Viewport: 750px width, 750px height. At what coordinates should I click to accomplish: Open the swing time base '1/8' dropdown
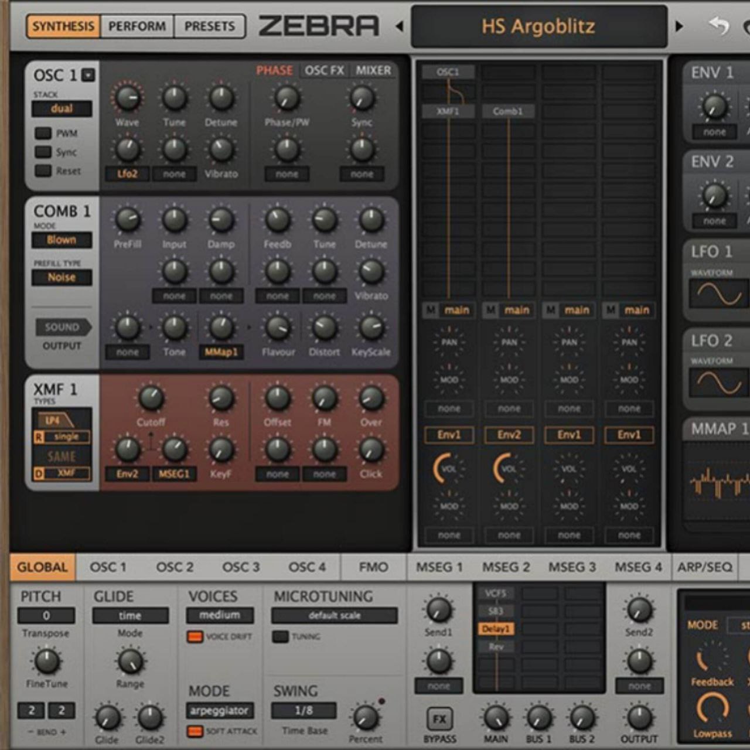click(304, 711)
